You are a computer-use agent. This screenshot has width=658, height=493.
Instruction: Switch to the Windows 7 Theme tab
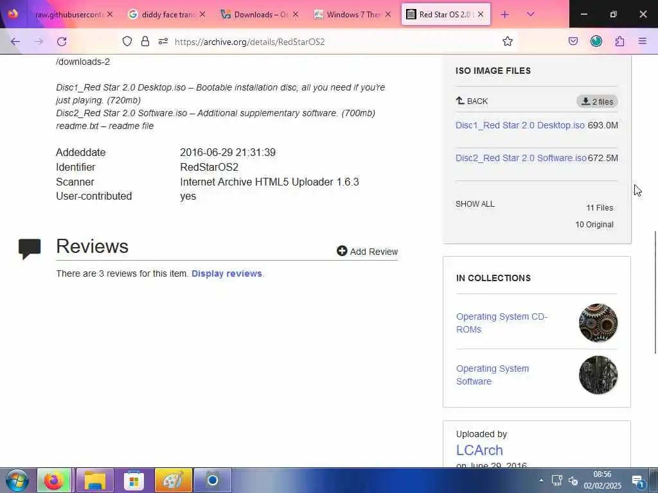point(353,15)
